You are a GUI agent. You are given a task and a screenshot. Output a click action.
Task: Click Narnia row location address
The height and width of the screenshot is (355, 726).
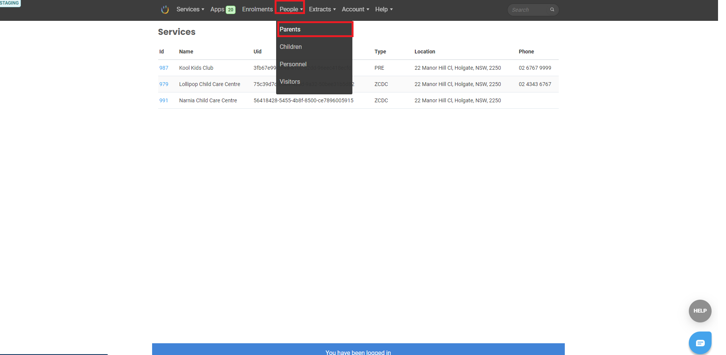click(457, 100)
